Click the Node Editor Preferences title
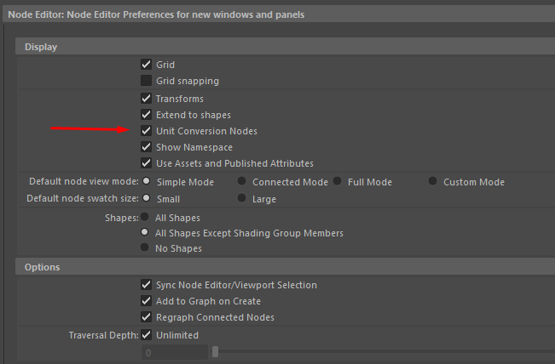This screenshot has width=555, height=364. pos(156,14)
